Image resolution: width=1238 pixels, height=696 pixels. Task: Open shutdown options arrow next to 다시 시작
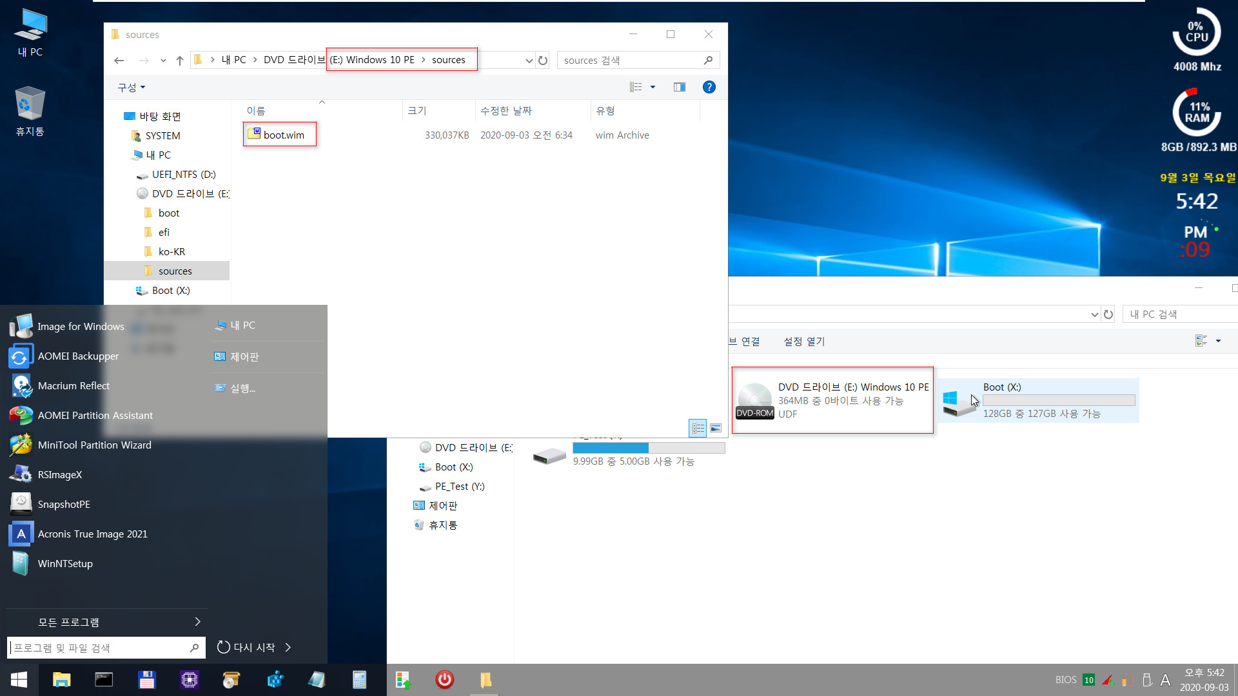pyautogui.click(x=288, y=647)
